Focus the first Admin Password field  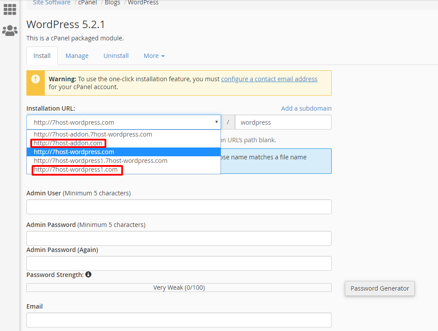pyautogui.click(x=179, y=238)
